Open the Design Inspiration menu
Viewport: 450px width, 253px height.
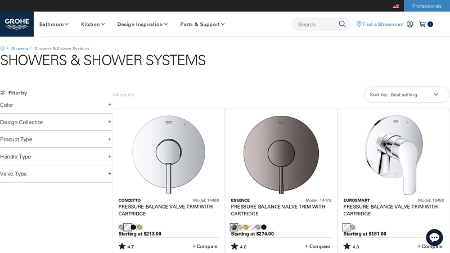click(x=142, y=24)
